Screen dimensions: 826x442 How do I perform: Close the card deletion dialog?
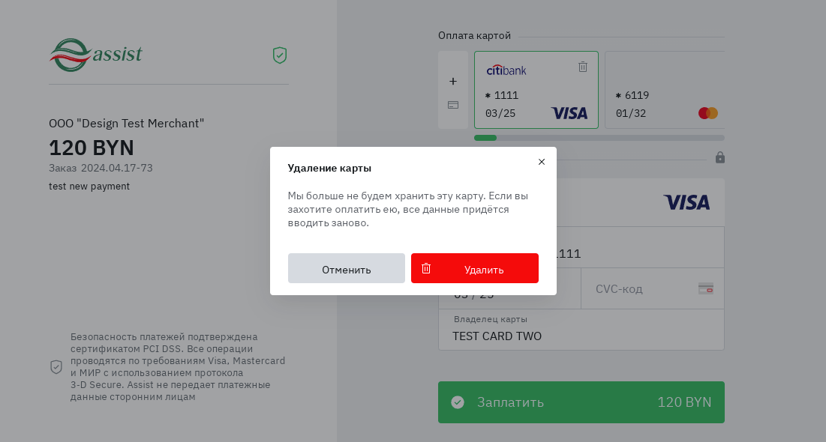tap(542, 162)
